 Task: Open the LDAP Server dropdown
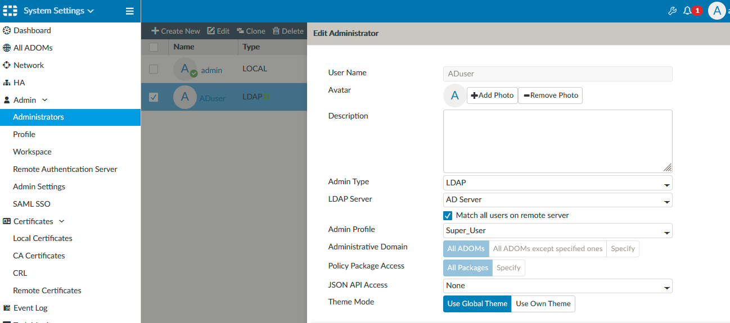[557, 200]
